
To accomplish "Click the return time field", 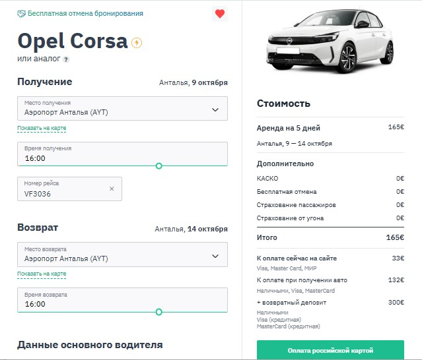I will [86, 304].
